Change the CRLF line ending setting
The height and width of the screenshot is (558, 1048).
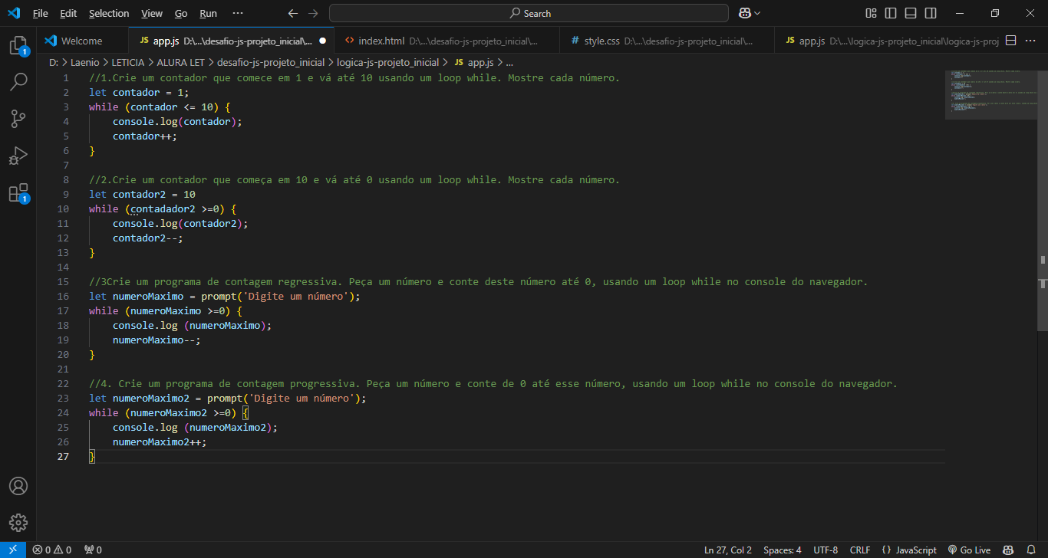[x=860, y=550]
